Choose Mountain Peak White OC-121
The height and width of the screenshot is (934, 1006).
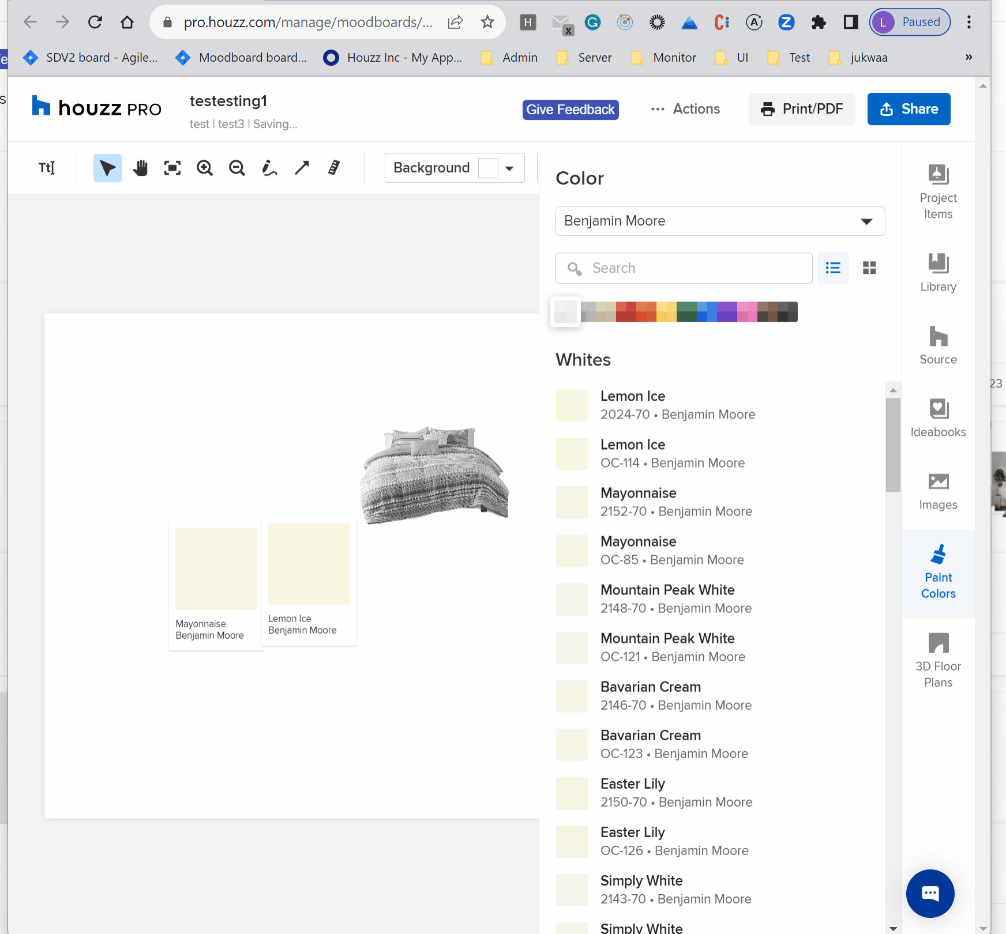pos(720,647)
